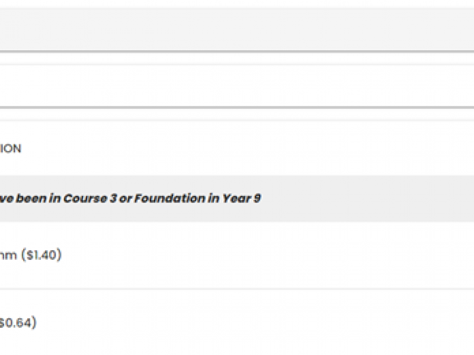Click the empty gray band at top
This screenshot has height=355, width=474.
click(x=237, y=30)
